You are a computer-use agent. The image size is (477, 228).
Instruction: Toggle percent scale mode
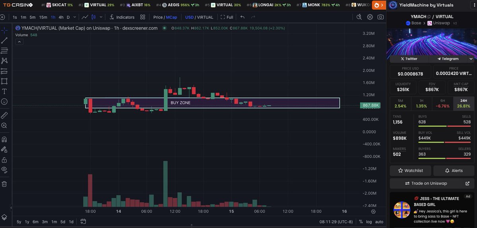tap(361, 222)
